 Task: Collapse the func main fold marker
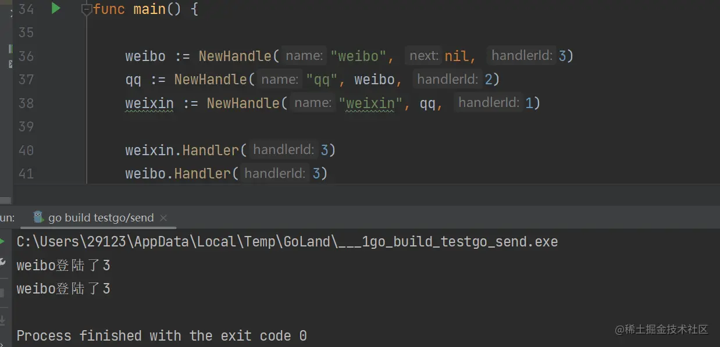87,9
